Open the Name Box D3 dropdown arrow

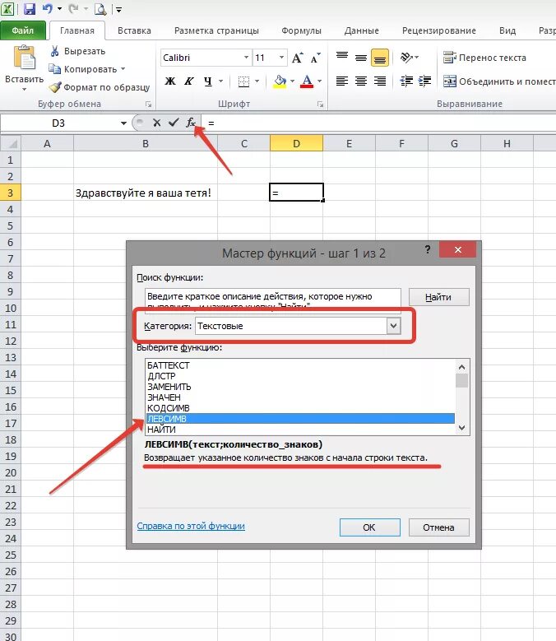click(123, 123)
